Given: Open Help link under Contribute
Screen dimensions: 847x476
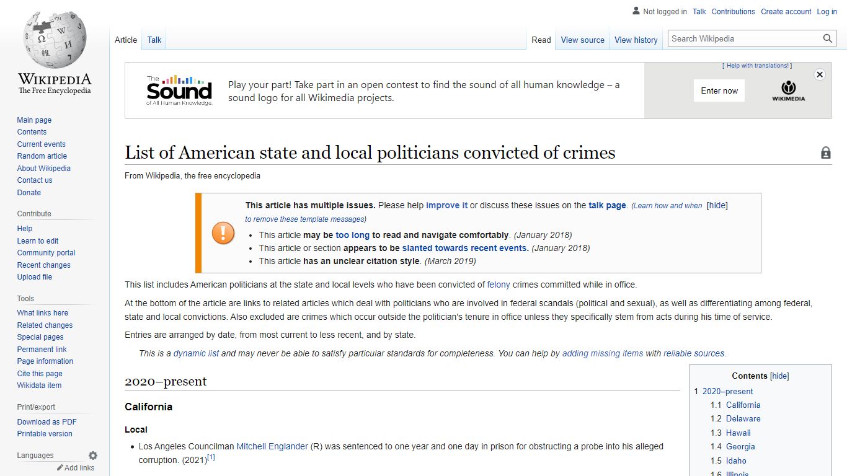Looking at the screenshot, I should [x=25, y=229].
